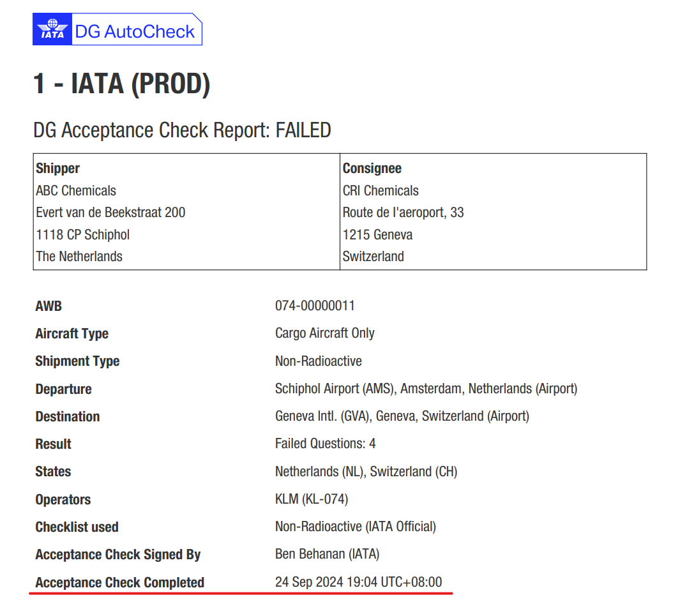Click the "Shipment Type" label
Screen dimensions: 687x602
77,361
